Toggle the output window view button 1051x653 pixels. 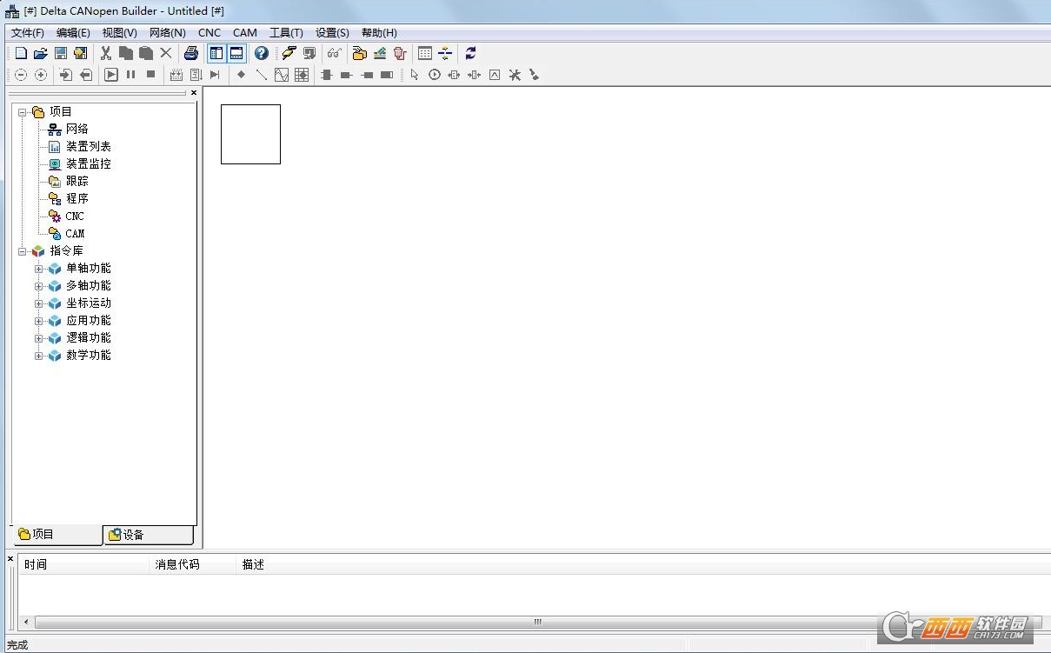[x=236, y=54]
